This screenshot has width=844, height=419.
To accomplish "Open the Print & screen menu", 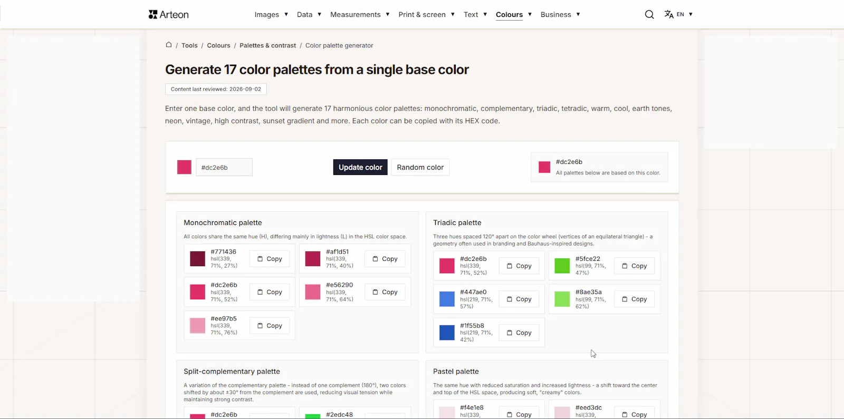I will coord(422,14).
